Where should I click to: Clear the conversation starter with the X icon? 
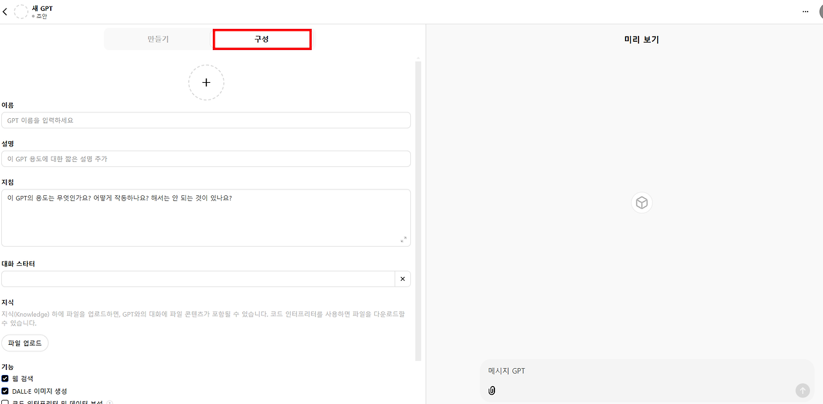coord(402,278)
